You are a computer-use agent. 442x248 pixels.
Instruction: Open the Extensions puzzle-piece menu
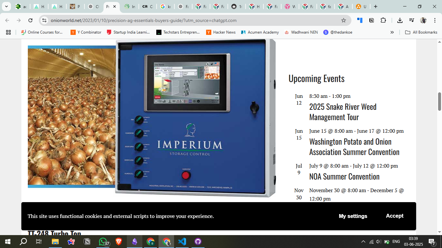(x=383, y=20)
